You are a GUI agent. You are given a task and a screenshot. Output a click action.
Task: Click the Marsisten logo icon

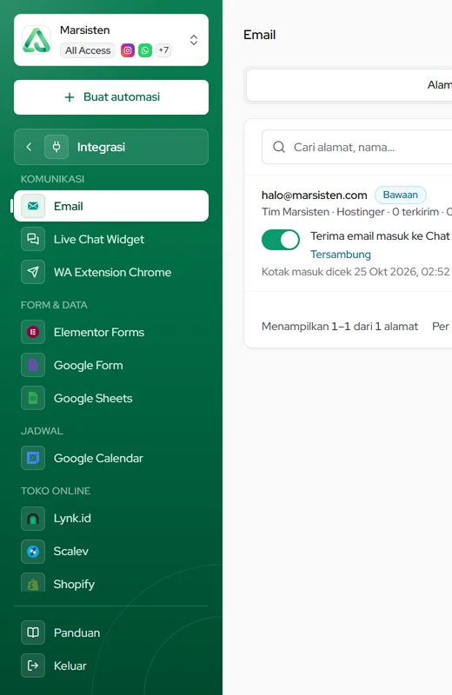point(37,40)
